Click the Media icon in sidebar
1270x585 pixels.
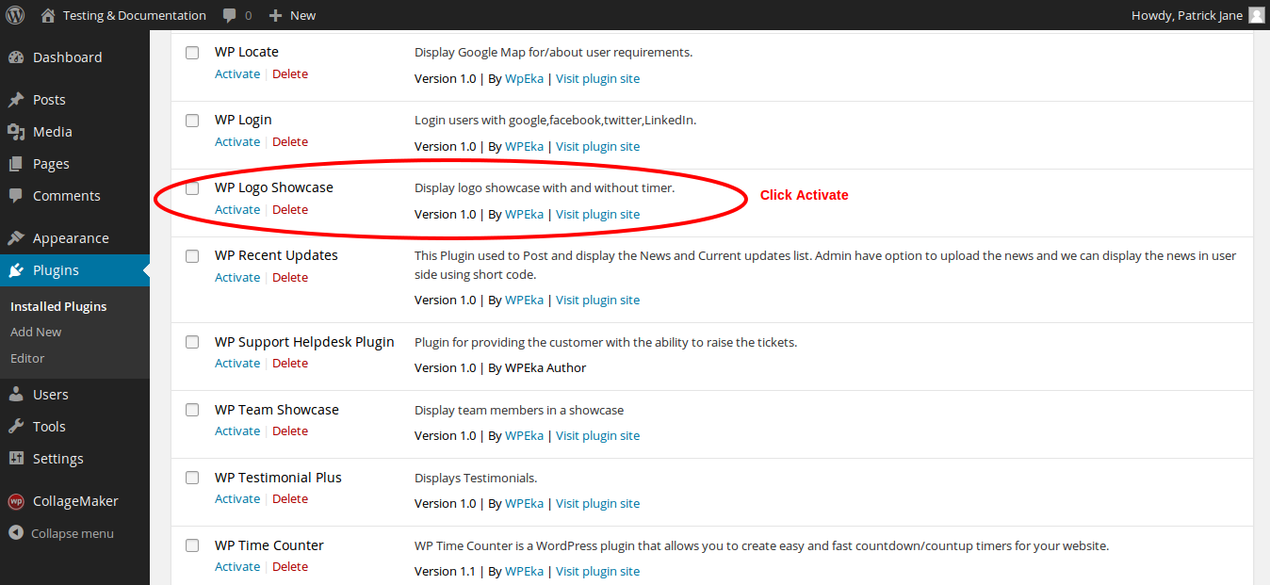click(16, 132)
